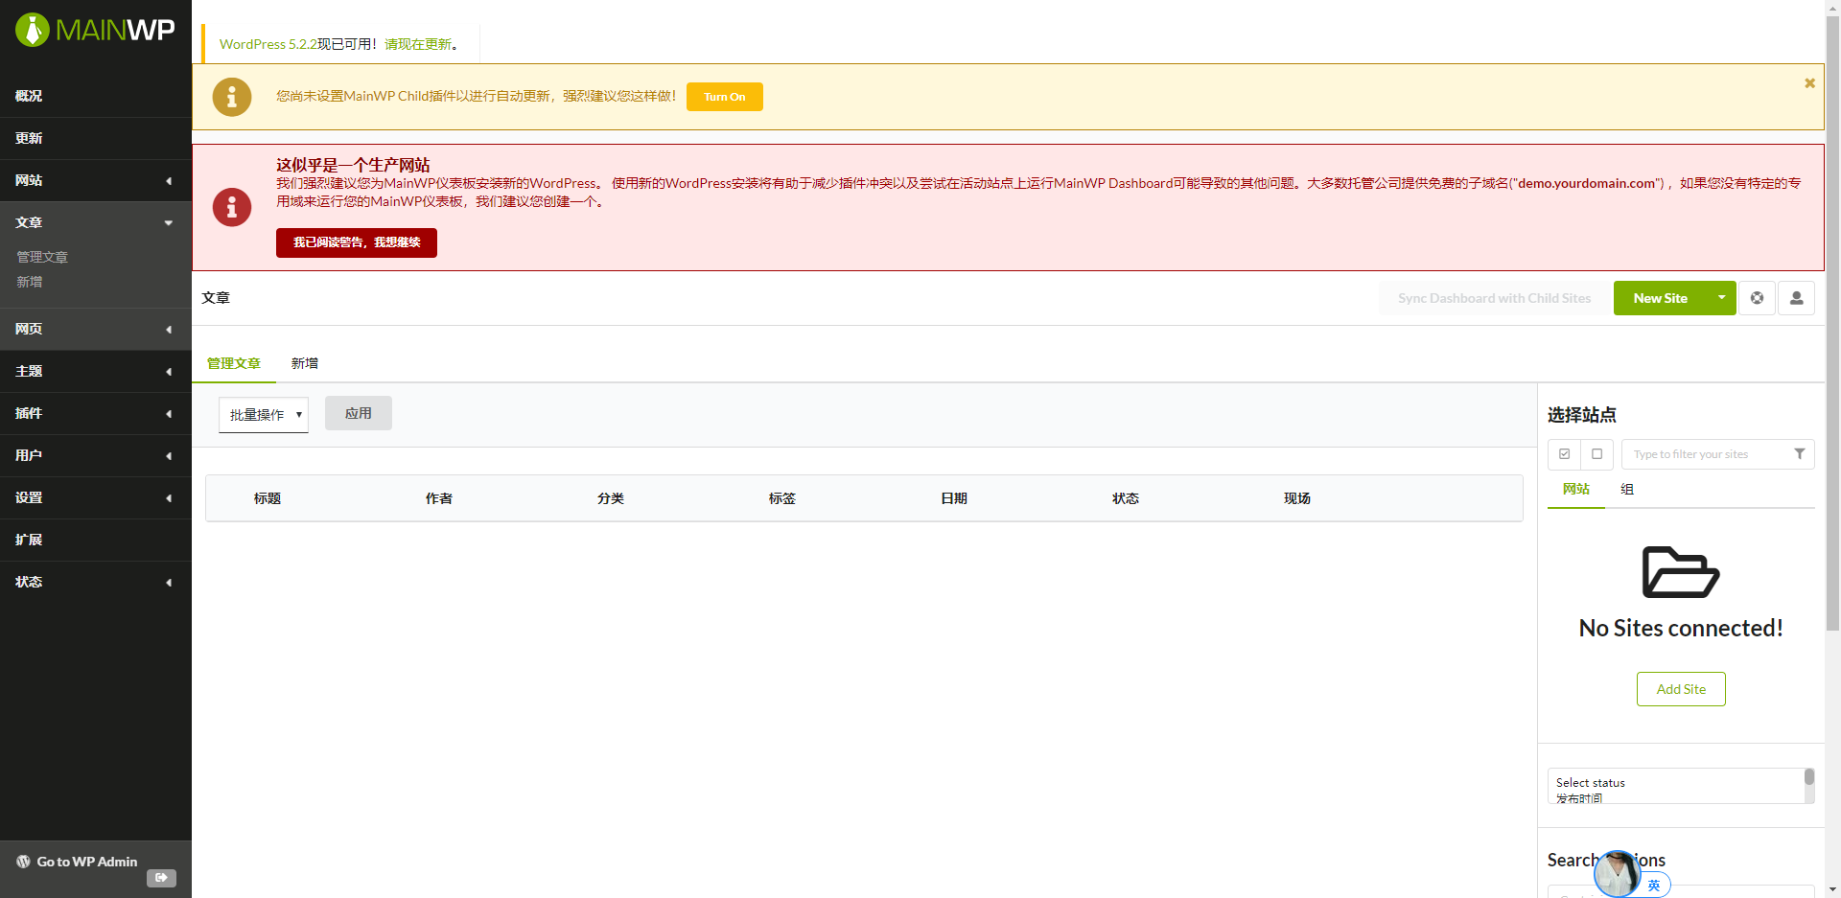Expand the 网站 sidebar menu arrow

click(169, 181)
